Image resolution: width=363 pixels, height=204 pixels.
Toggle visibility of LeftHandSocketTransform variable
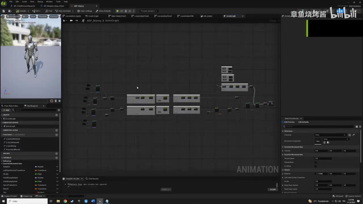click(x=57, y=171)
